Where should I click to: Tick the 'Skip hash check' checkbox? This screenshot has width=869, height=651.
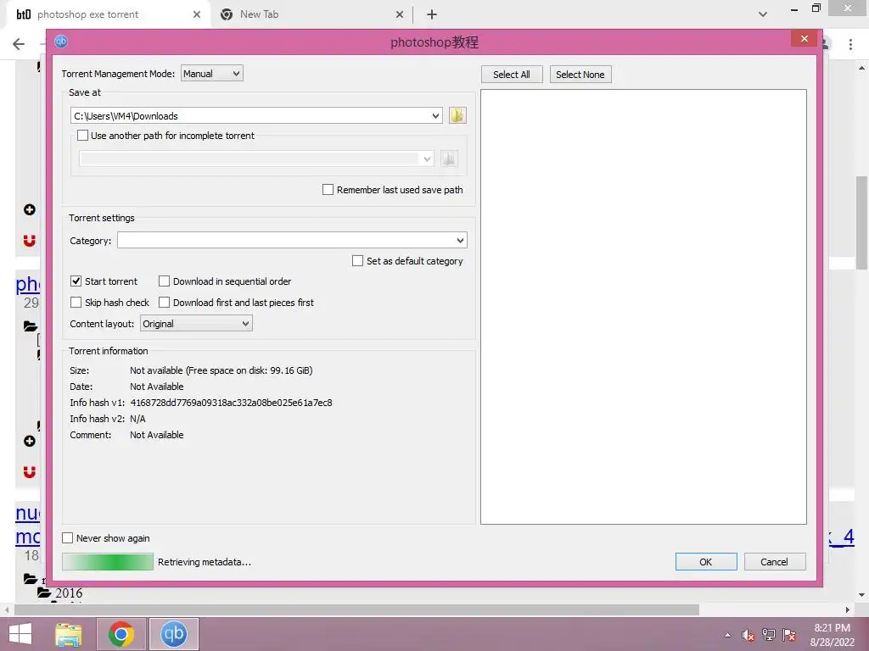coord(76,303)
